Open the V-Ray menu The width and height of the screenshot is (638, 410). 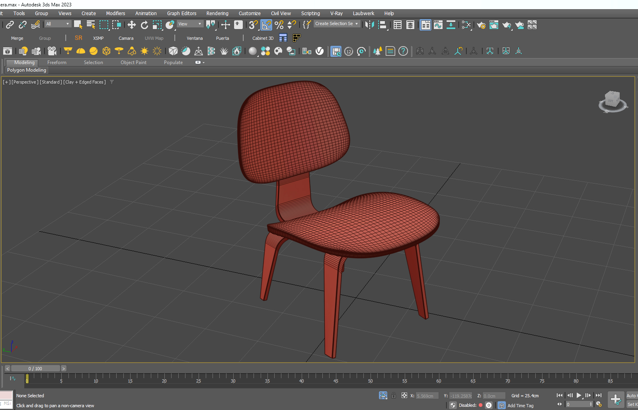point(336,14)
